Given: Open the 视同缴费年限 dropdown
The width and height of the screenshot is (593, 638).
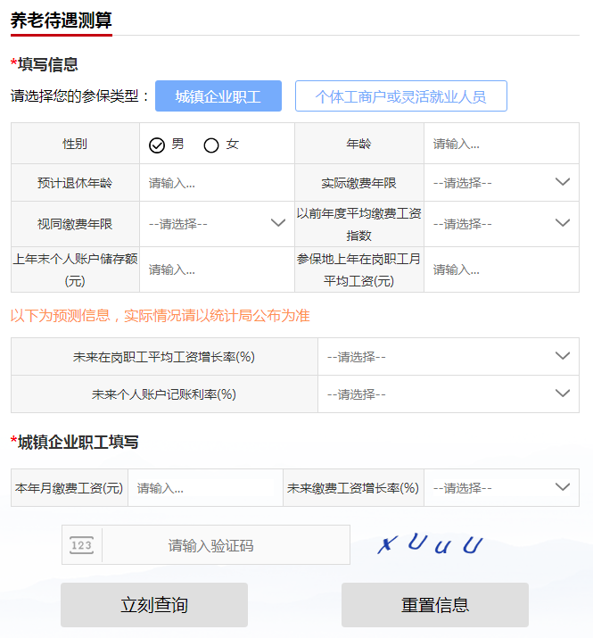Looking at the screenshot, I should click(x=216, y=223).
